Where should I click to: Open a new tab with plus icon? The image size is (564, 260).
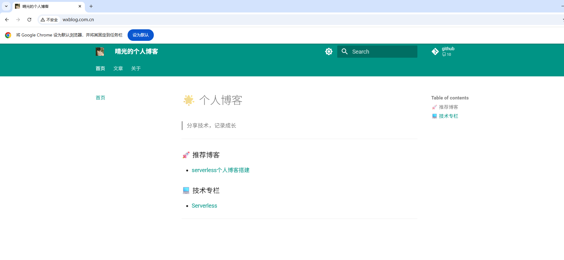(91, 6)
